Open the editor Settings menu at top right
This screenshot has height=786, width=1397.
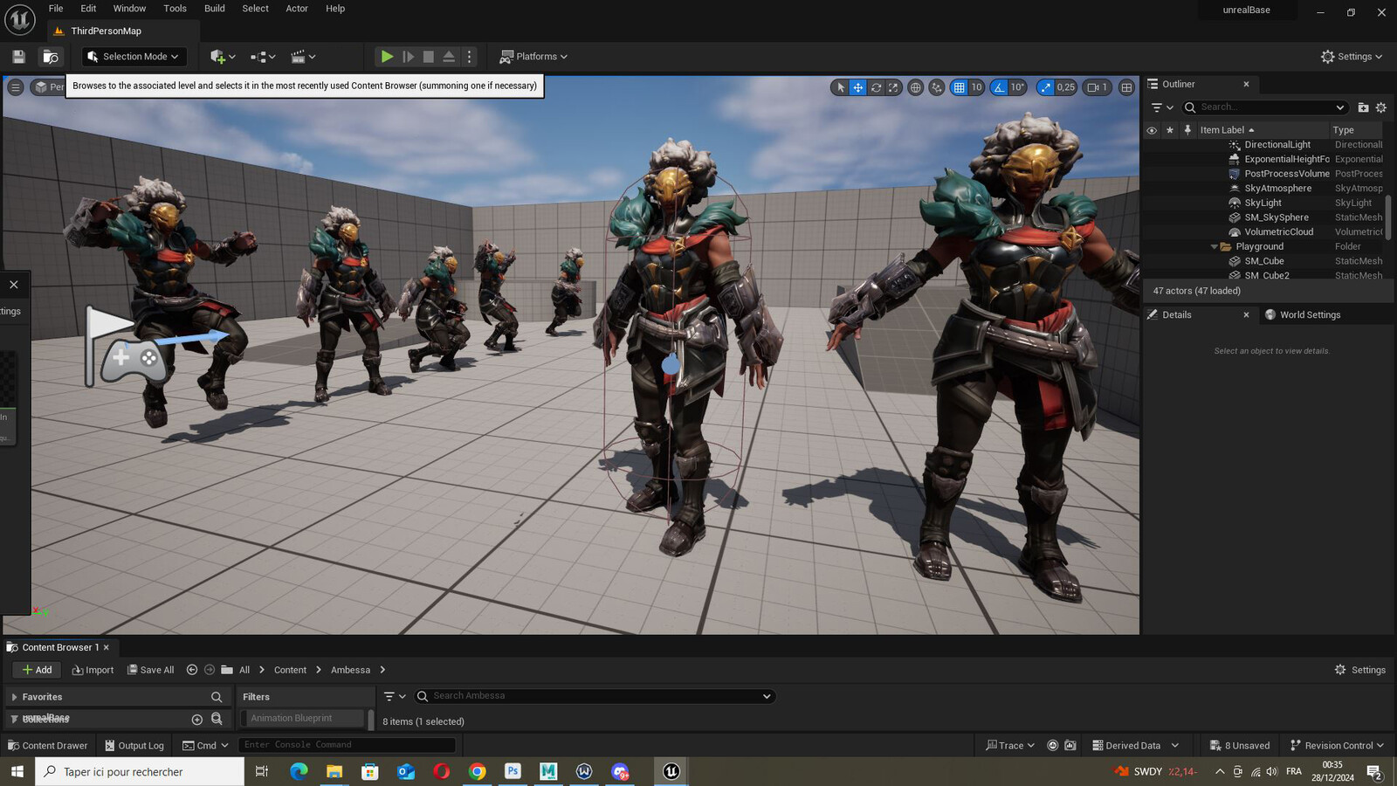[x=1352, y=57]
